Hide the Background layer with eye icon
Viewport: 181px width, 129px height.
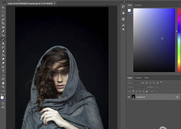coord(129,97)
